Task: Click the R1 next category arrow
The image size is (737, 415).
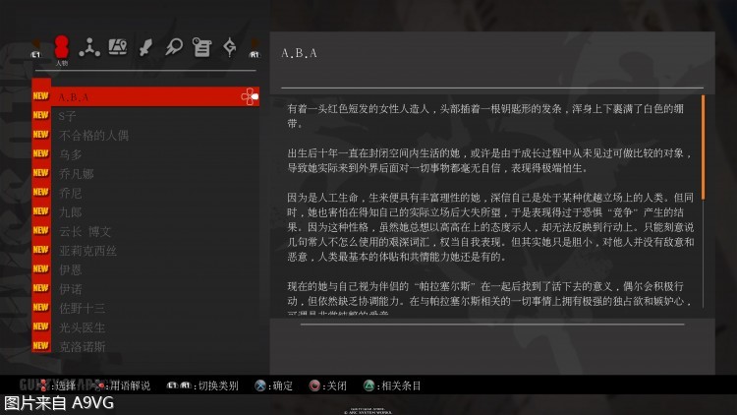Action: pos(255,48)
